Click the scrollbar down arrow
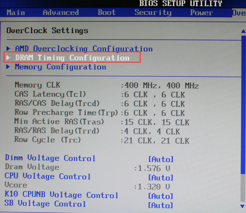This screenshot has width=246, height=213. (x=242, y=206)
